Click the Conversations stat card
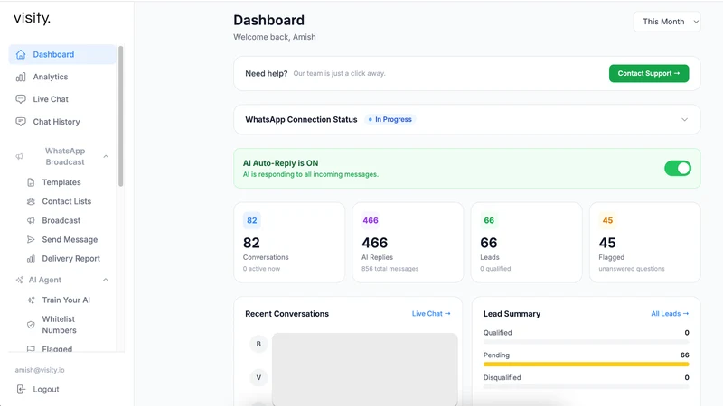 click(x=289, y=242)
